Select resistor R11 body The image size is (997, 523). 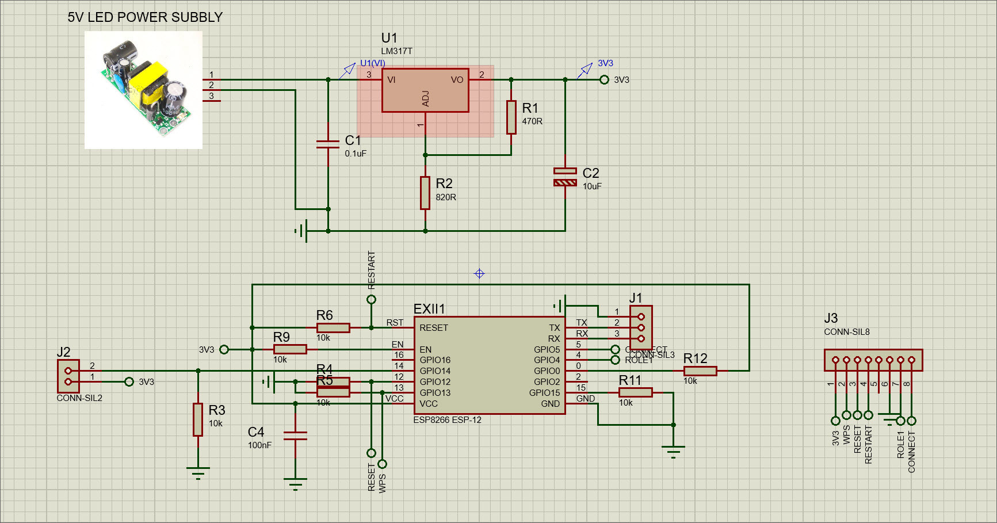point(636,392)
